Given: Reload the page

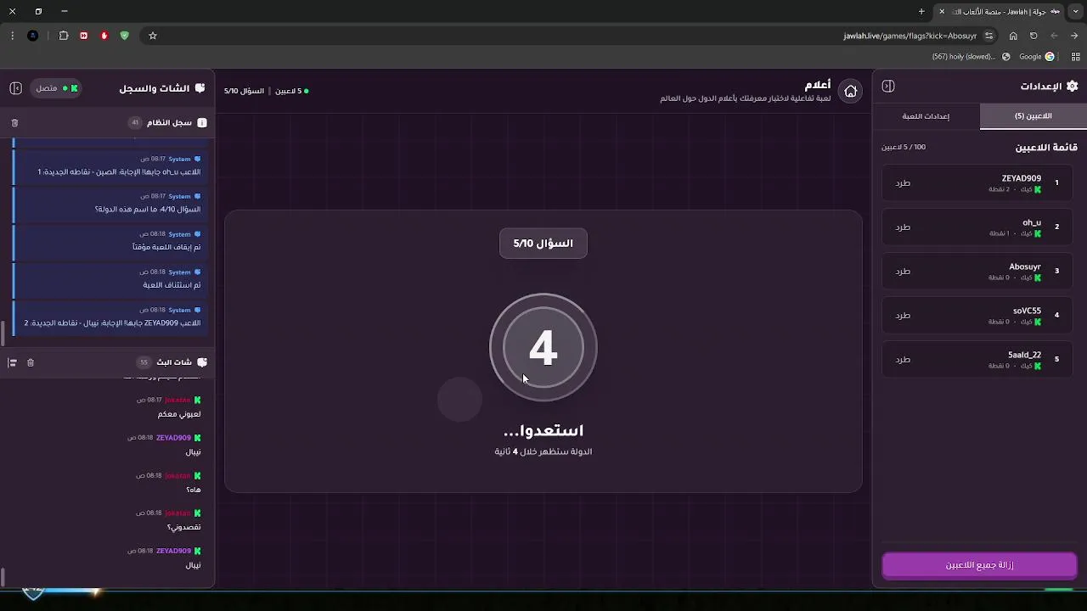Looking at the screenshot, I should [x=1033, y=36].
